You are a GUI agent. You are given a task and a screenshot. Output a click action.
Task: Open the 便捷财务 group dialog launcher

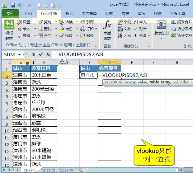pyautogui.click(x=149, y=46)
